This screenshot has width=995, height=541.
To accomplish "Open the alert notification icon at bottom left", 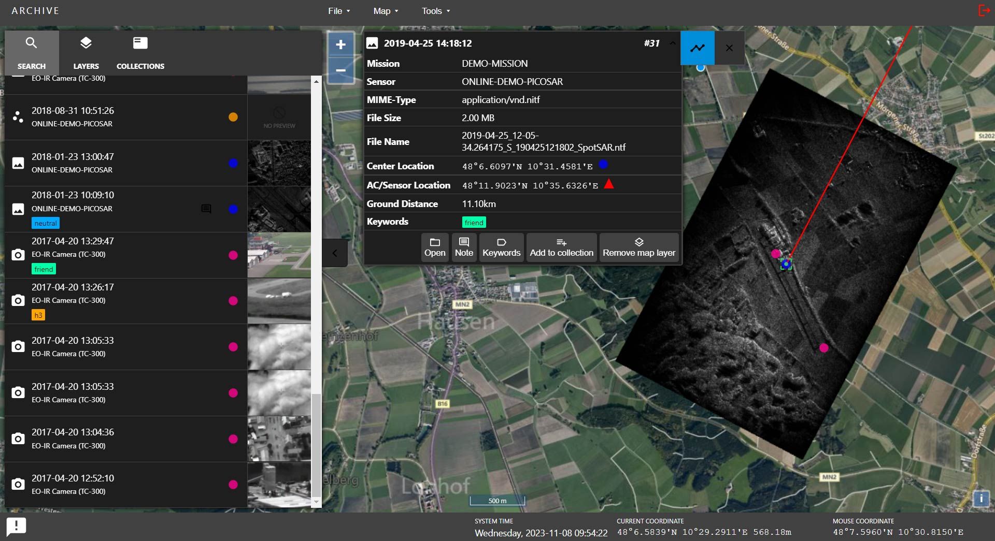I will pyautogui.click(x=16, y=527).
